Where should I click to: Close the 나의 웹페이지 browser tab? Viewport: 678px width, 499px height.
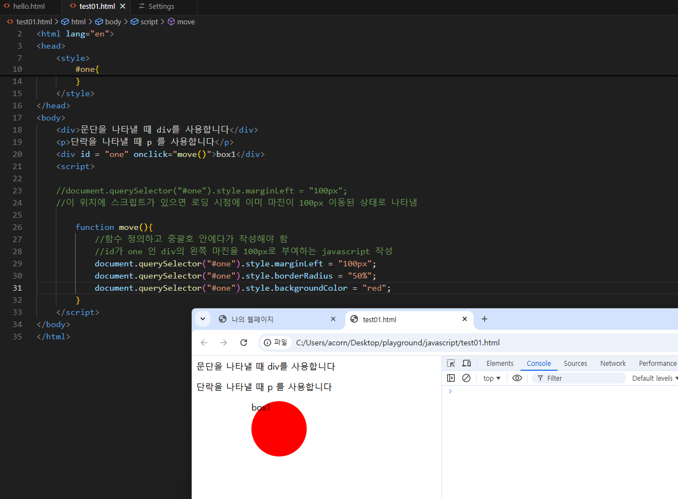click(x=333, y=319)
